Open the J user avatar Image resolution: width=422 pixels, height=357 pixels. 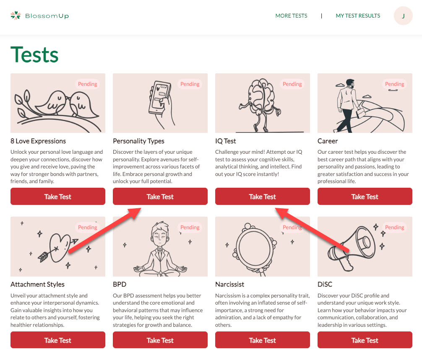[403, 16]
